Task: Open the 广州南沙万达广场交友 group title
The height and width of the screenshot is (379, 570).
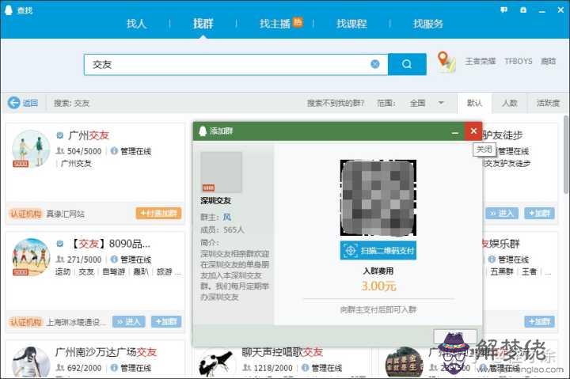Action: click(x=106, y=352)
